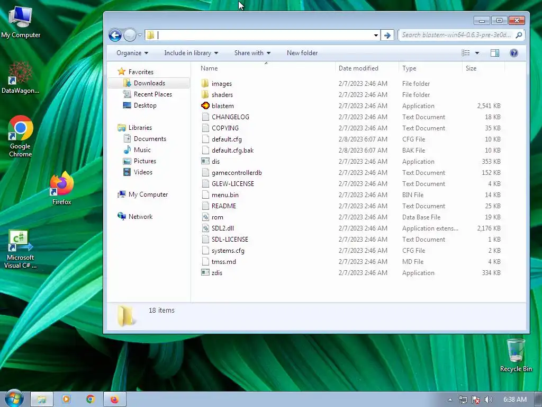
Task: Change view using the view icon
Action: [x=466, y=53]
